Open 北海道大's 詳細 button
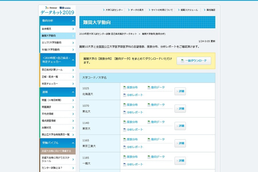 (x=180, y=91)
